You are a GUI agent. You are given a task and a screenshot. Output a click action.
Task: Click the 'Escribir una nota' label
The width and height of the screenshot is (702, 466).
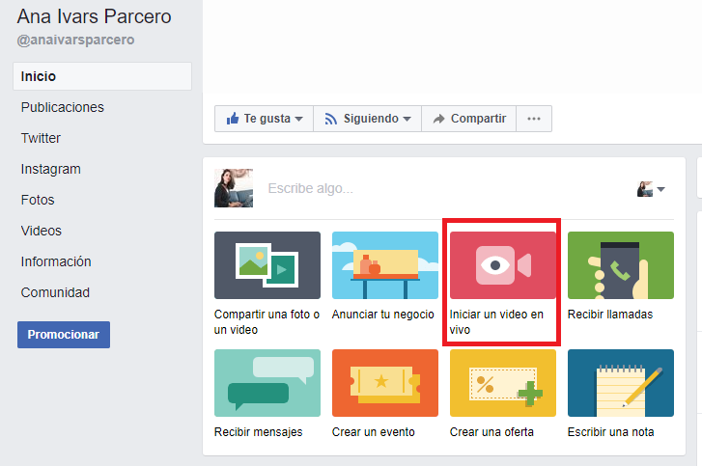(610, 432)
